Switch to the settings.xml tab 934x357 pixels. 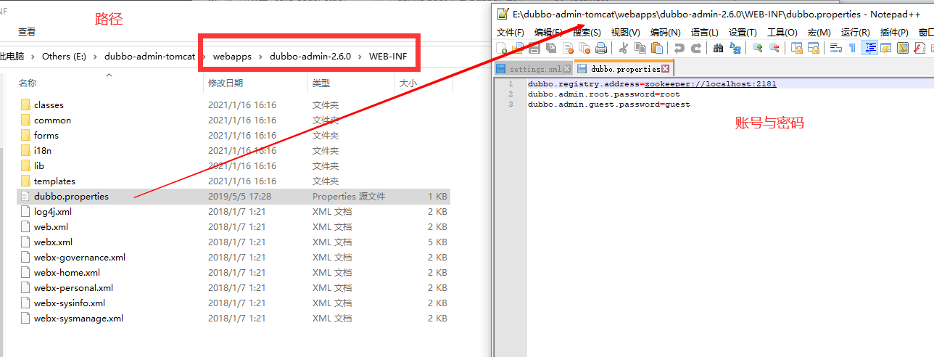[x=529, y=69]
